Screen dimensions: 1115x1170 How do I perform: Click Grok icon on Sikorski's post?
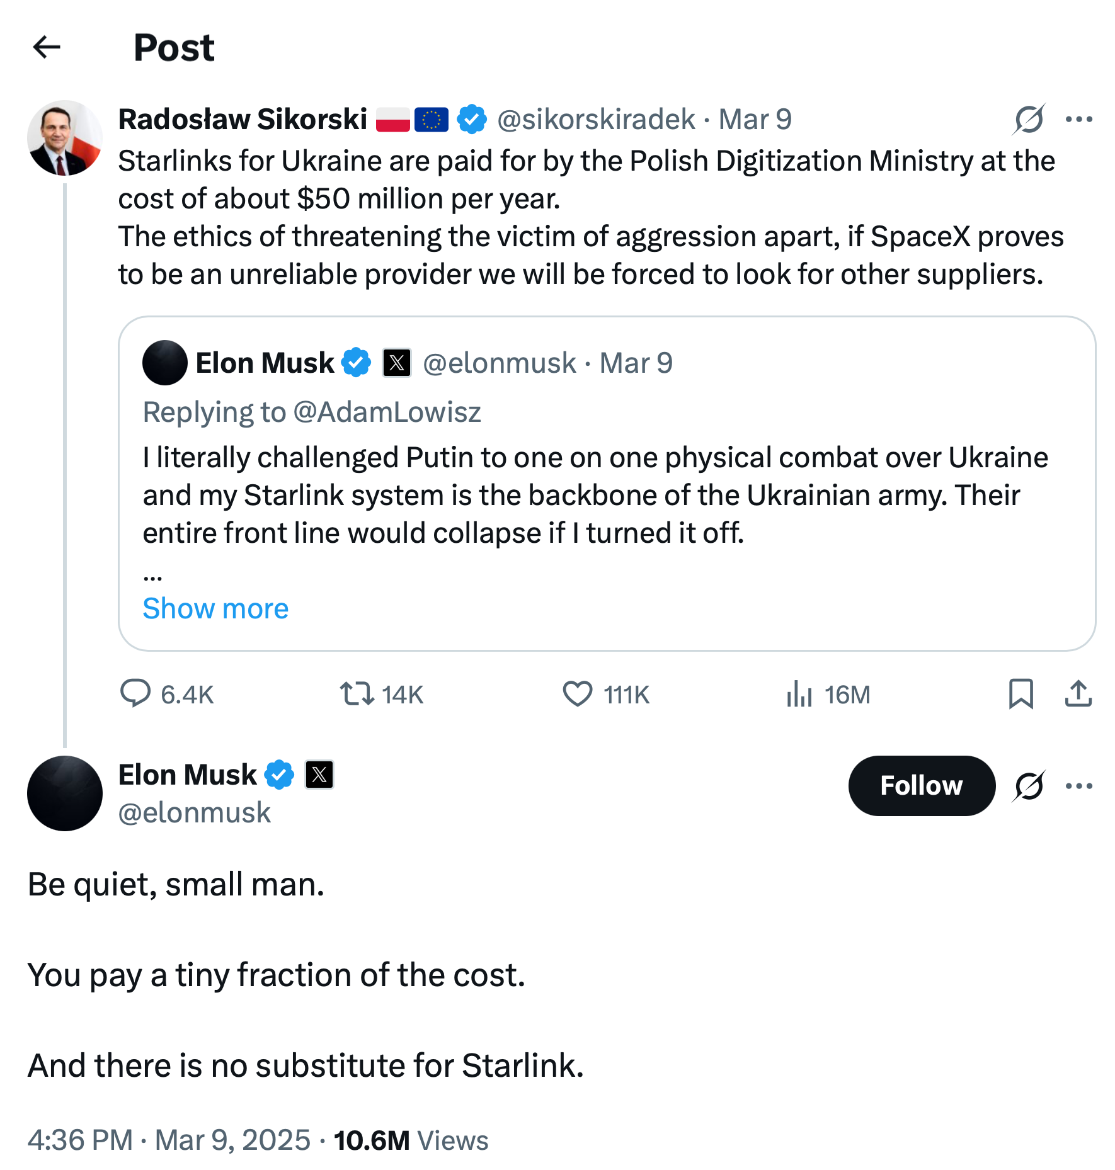click(x=1029, y=119)
